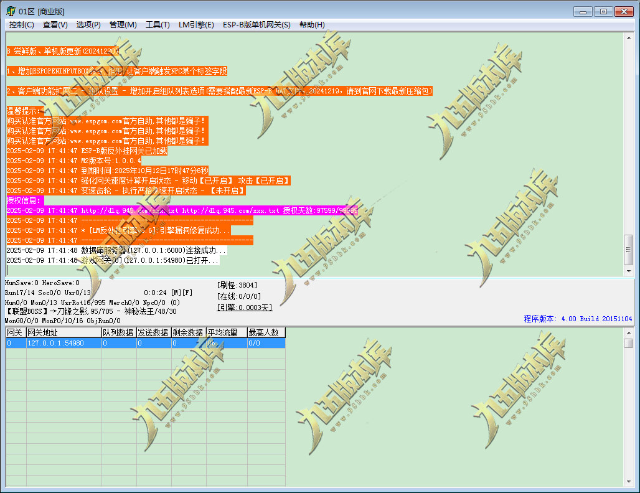Click the gateway list scrollbar thumb
640x493 pixels.
point(629,343)
